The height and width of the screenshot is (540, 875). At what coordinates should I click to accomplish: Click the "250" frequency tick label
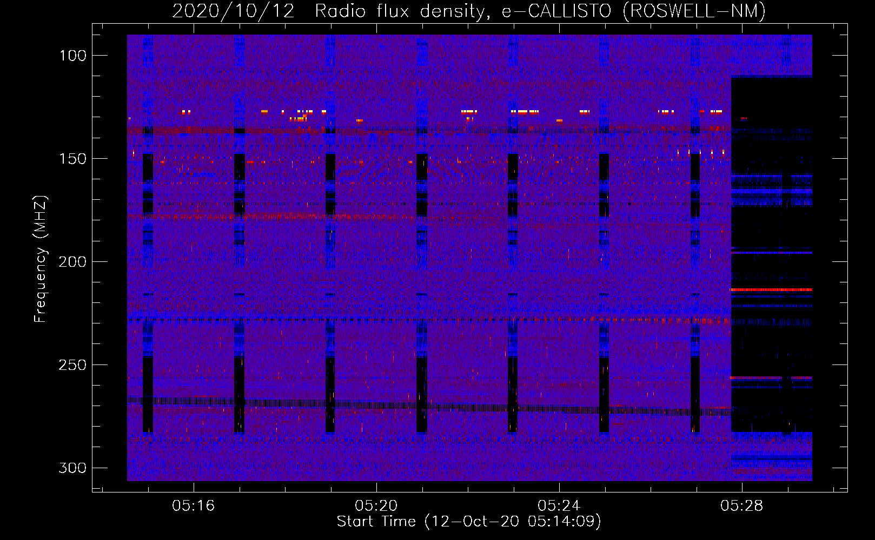(72, 365)
